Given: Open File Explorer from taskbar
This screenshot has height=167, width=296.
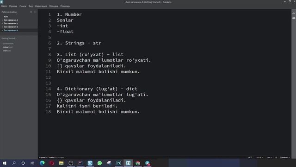Looking at the screenshot, I should coord(62,163).
